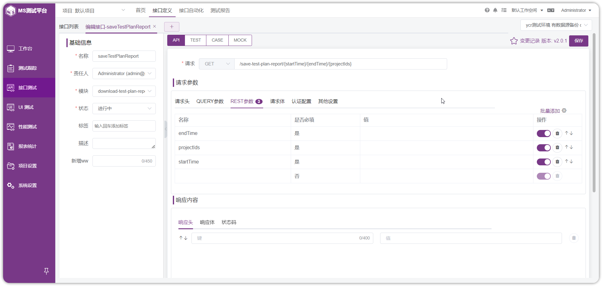Open 性能测试 in the sidebar
This screenshot has height=286, width=602.
(x=29, y=127)
